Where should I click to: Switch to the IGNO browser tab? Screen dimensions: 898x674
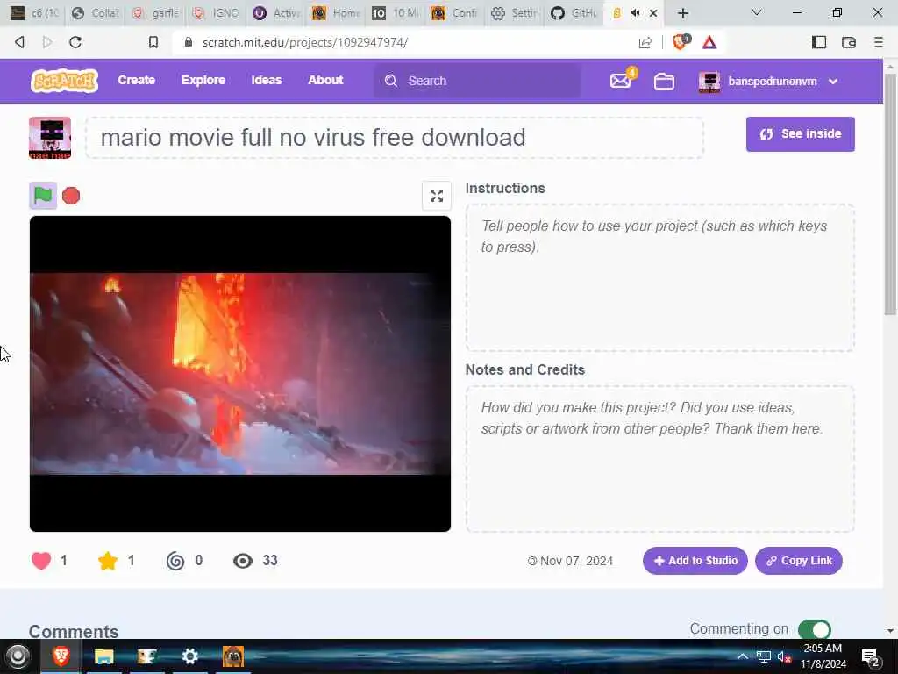coord(217,13)
